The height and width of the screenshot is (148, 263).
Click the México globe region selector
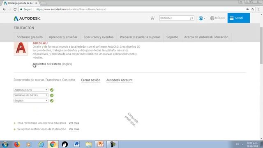(218, 18)
